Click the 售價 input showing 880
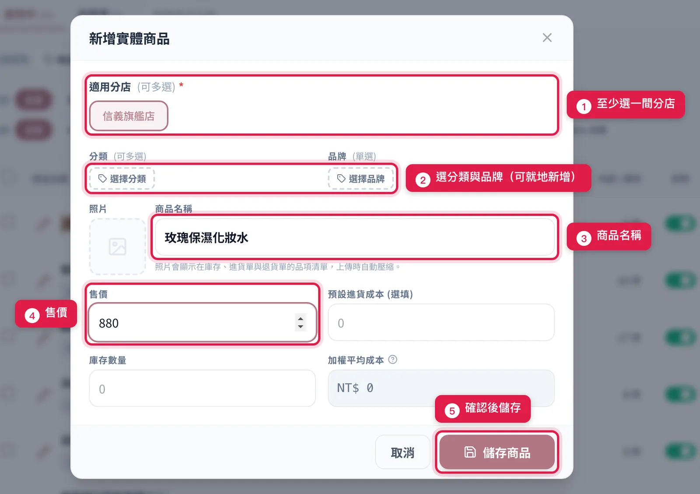 [202, 323]
